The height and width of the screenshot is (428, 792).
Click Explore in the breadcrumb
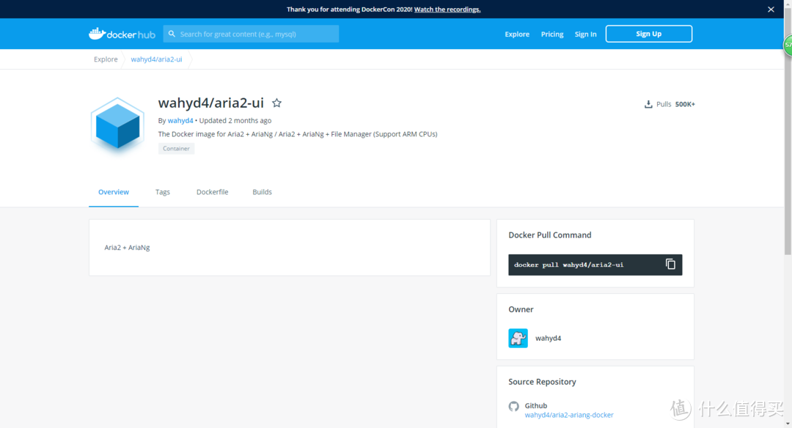coord(106,59)
